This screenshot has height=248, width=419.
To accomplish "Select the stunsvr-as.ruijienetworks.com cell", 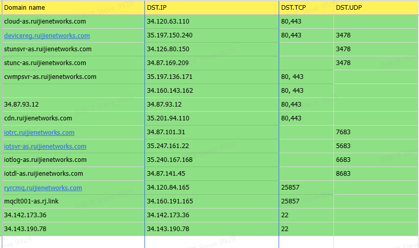I will click(x=48, y=49).
